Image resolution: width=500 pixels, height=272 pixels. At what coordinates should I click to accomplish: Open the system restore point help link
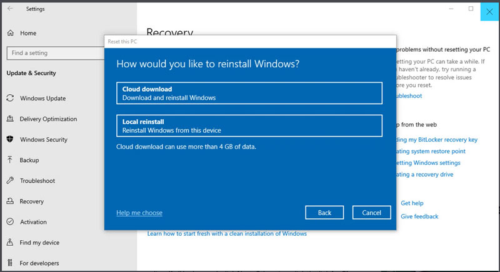431,152
